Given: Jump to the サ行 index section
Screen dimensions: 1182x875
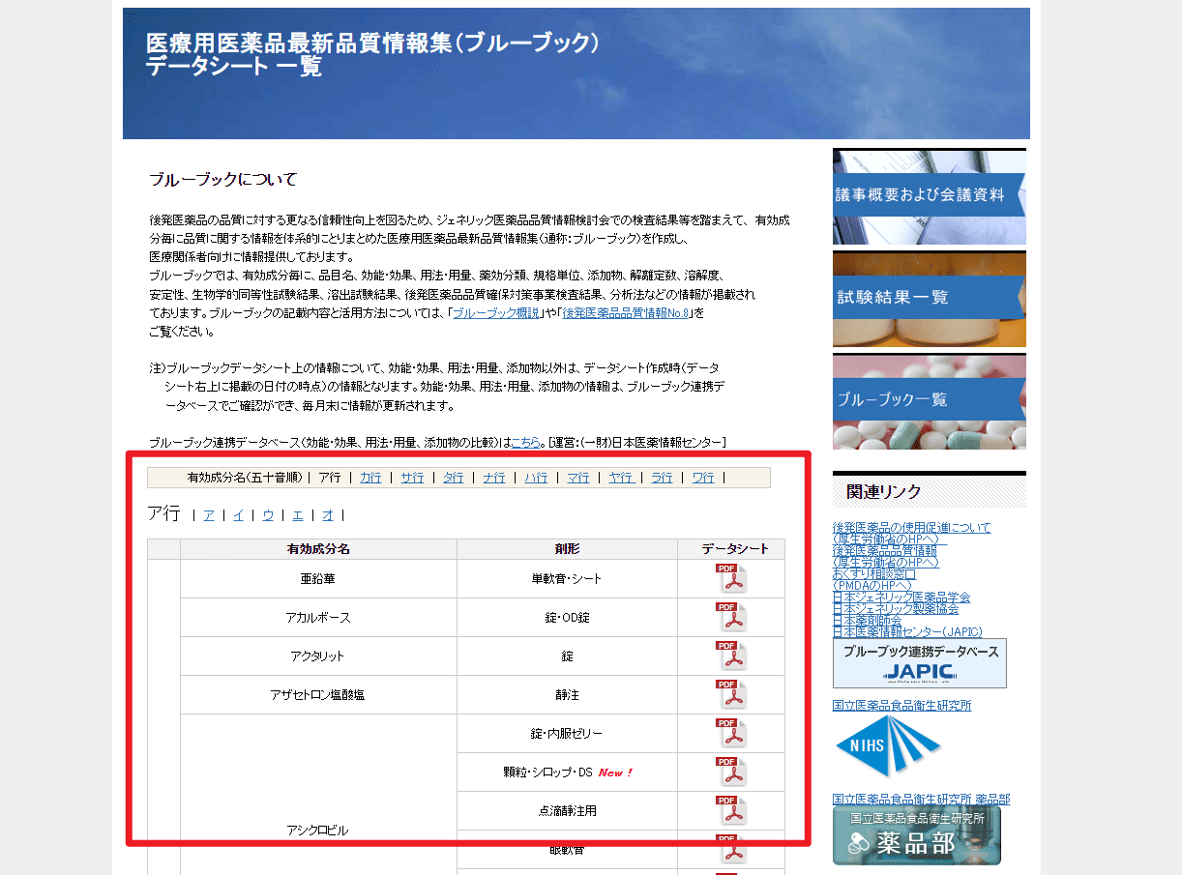Looking at the screenshot, I should (412, 478).
